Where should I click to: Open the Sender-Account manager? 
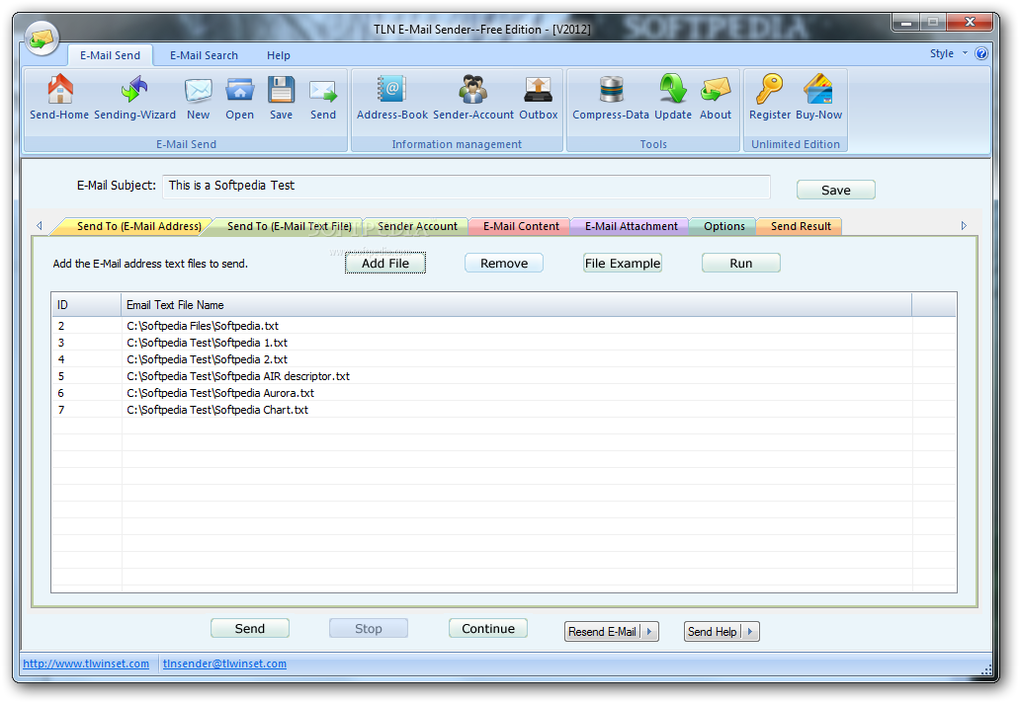(472, 97)
